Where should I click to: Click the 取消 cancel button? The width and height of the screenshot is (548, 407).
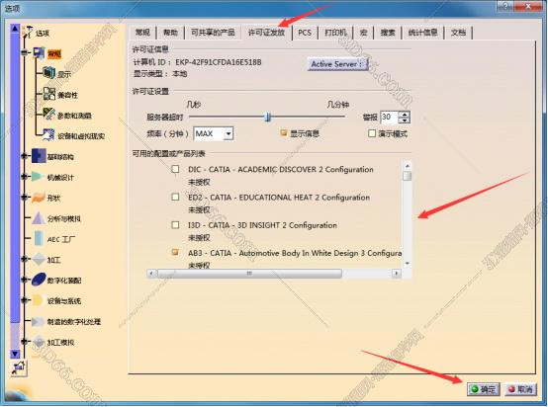pyautogui.click(x=521, y=389)
